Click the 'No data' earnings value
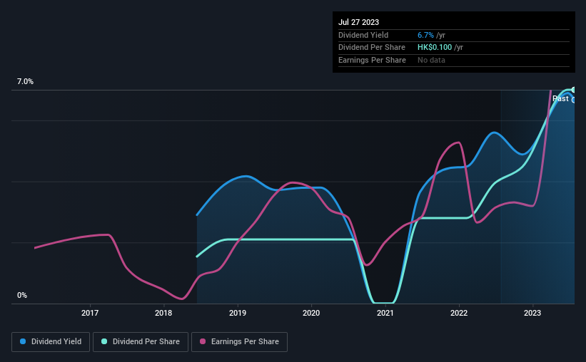The width and height of the screenshot is (586, 362). pos(431,60)
